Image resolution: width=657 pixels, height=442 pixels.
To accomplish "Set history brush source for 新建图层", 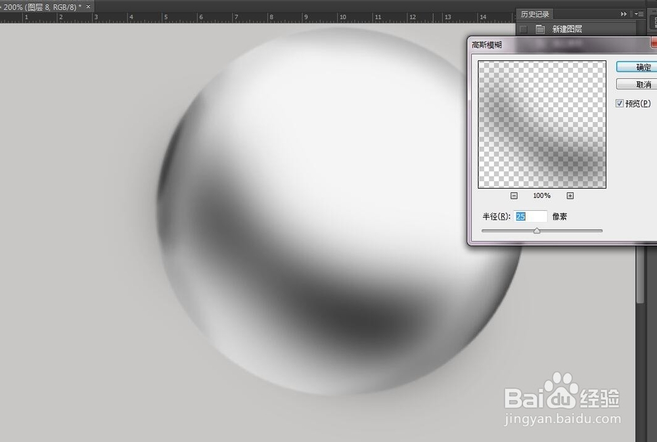I will (523, 30).
